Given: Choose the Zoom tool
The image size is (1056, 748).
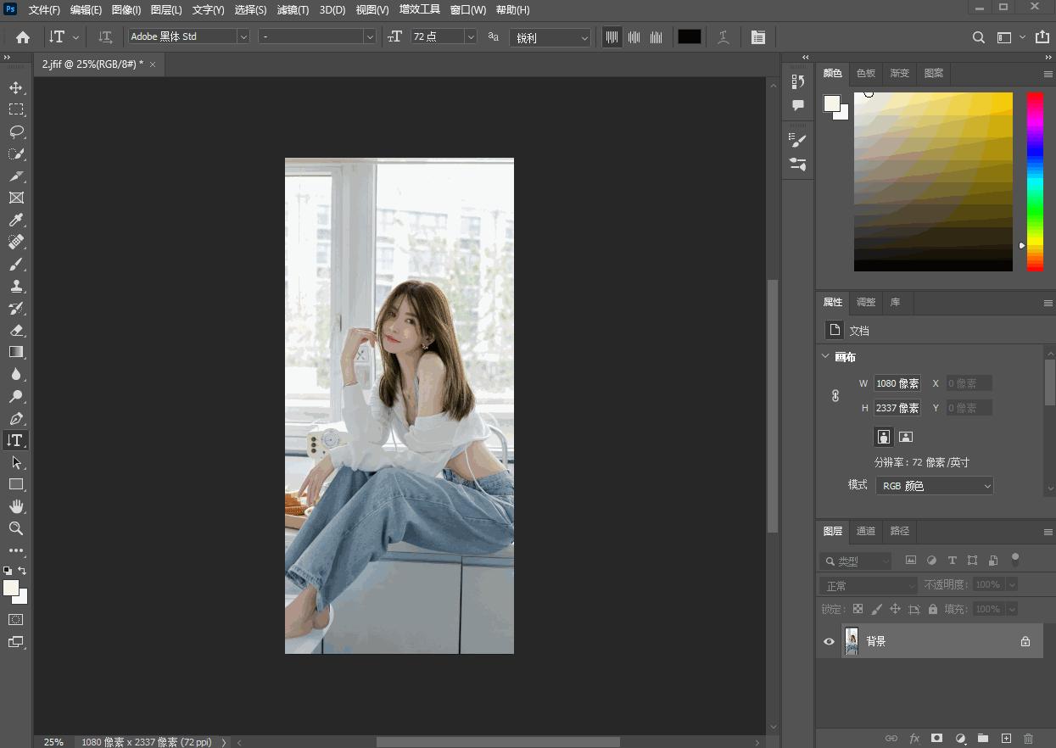Looking at the screenshot, I should coord(16,528).
